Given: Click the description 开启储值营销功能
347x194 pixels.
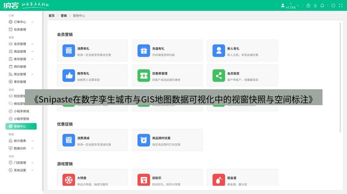Looking at the screenshot, I should pyautogui.click(x=163, y=55).
